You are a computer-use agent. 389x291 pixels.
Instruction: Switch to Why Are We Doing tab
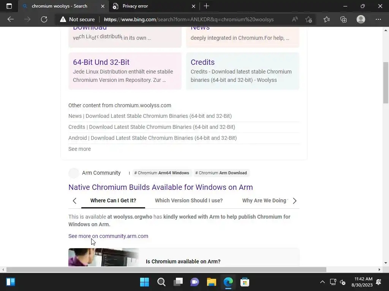click(264, 200)
